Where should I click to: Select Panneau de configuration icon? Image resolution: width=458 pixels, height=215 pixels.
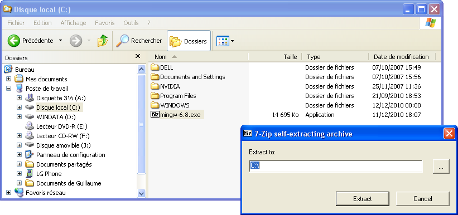(x=30, y=154)
